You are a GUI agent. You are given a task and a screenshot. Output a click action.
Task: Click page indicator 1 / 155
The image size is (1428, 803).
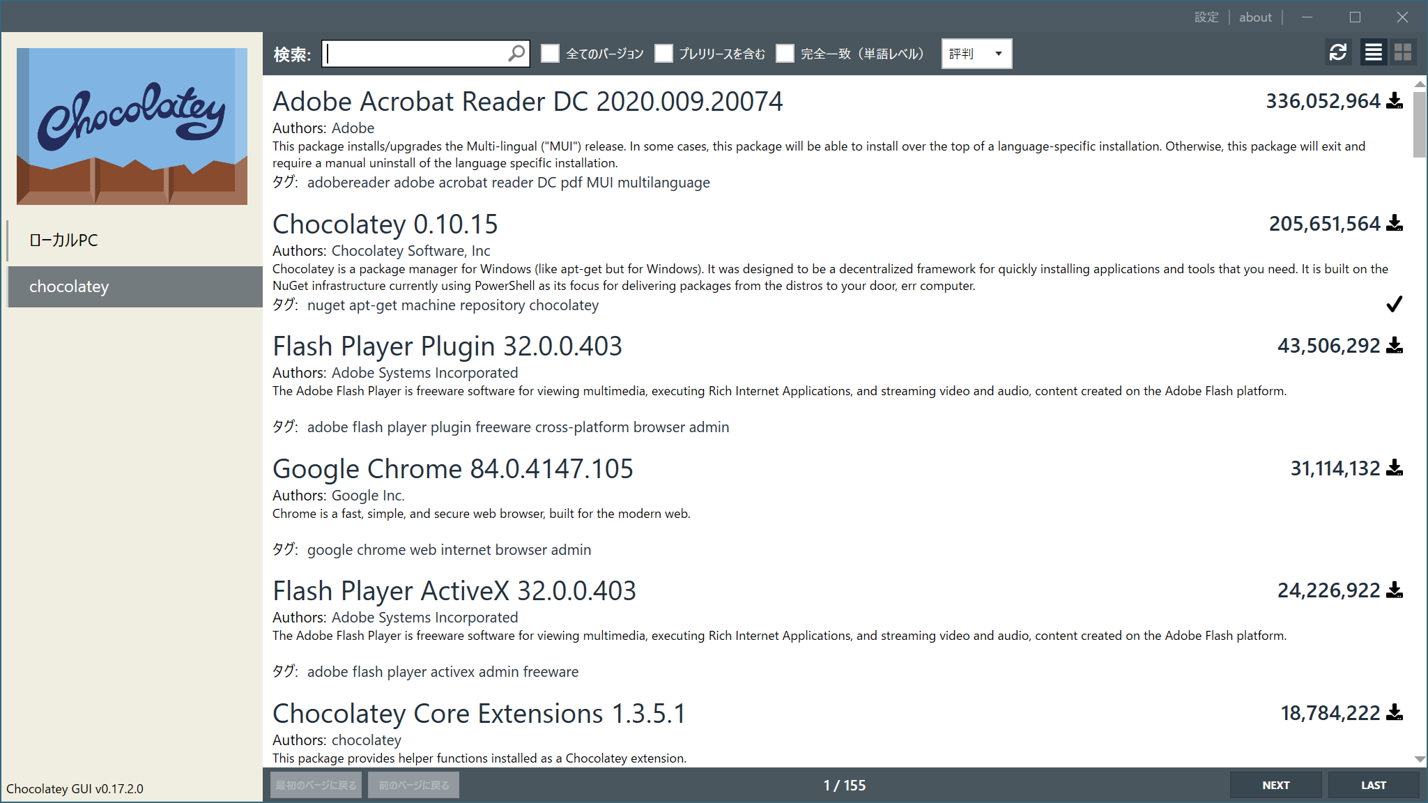tap(845, 786)
